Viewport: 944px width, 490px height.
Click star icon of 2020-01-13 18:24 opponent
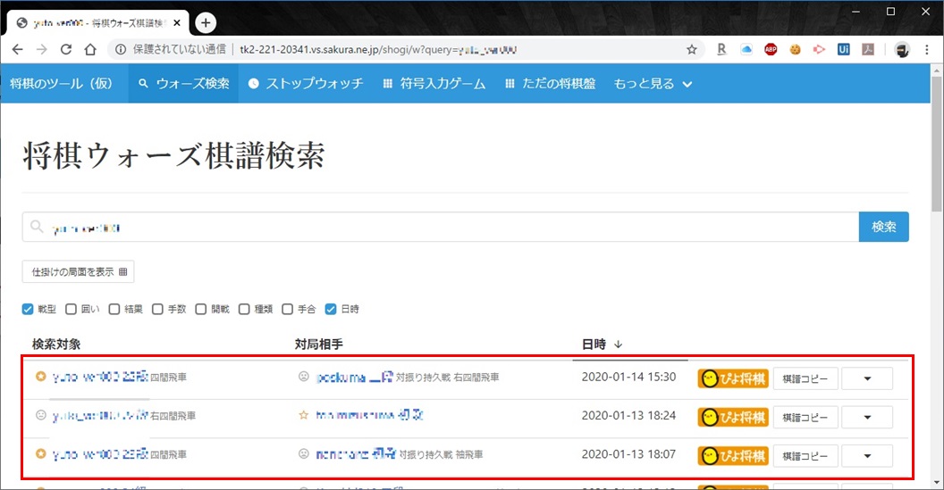pos(304,415)
